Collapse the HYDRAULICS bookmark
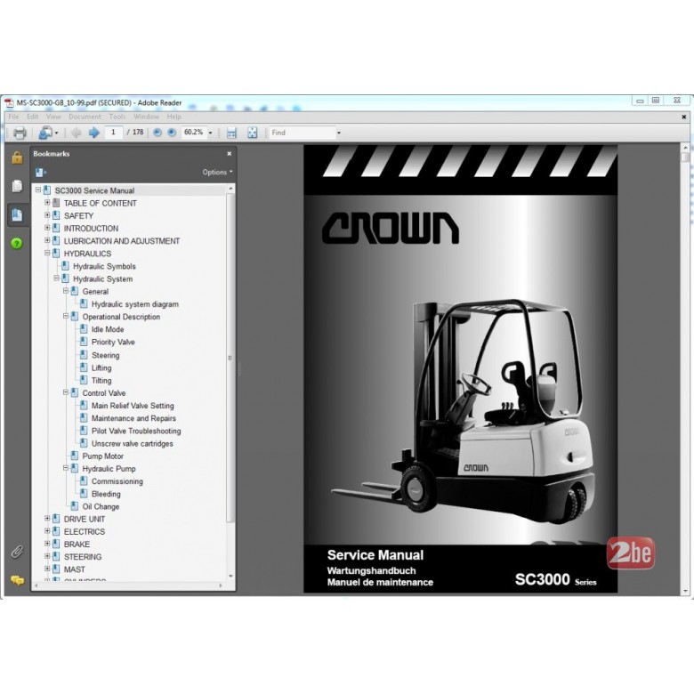Screen dimensions: 694x694 [x=47, y=254]
